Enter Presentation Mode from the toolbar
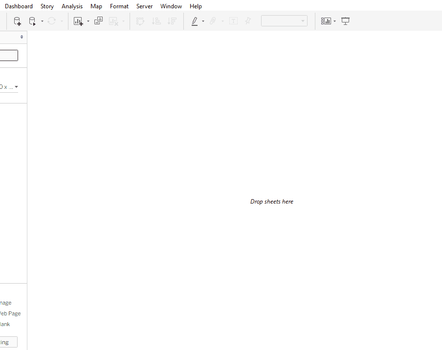 pos(345,21)
